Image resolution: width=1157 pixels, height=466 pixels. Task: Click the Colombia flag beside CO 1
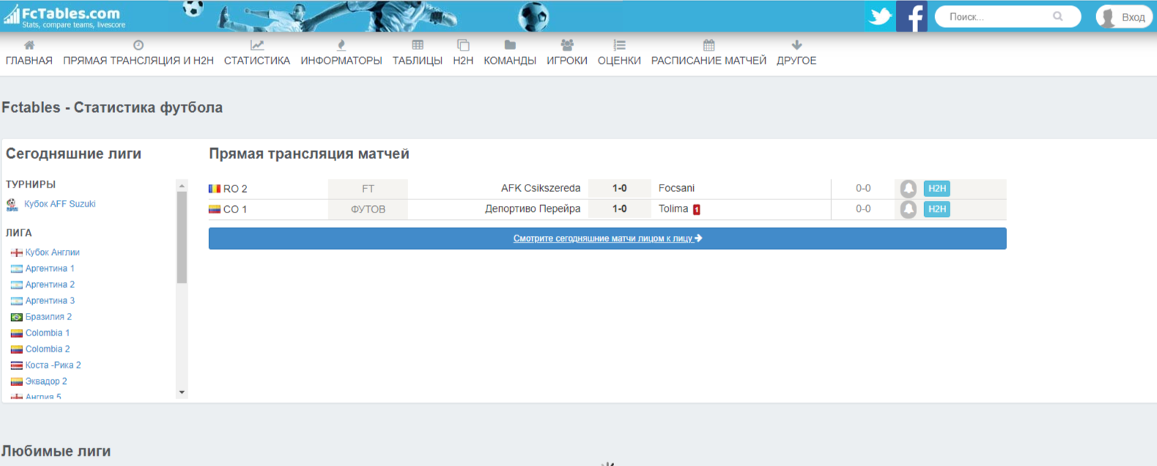215,209
